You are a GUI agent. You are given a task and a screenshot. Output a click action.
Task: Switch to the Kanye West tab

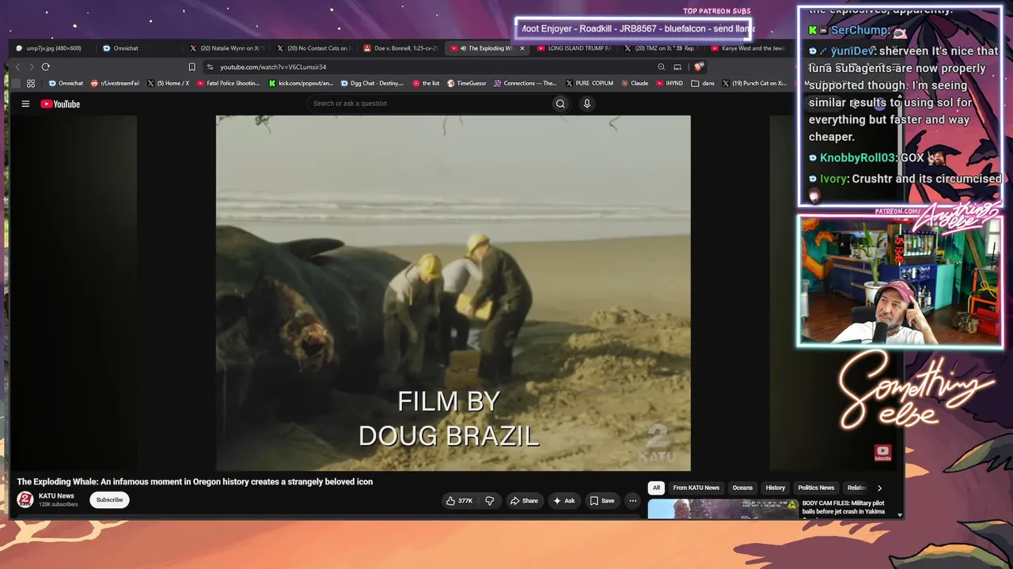click(x=749, y=48)
